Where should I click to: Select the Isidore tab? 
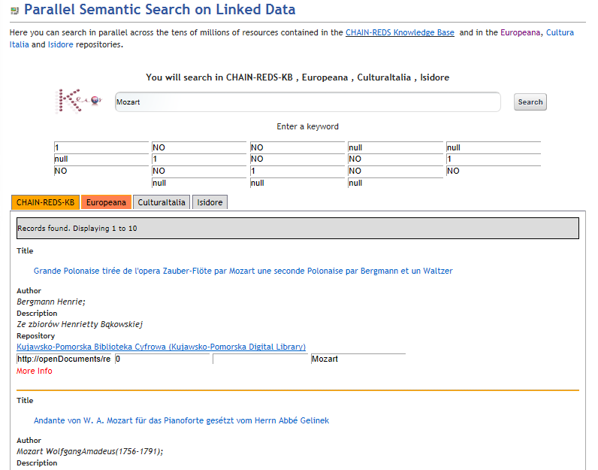210,202
